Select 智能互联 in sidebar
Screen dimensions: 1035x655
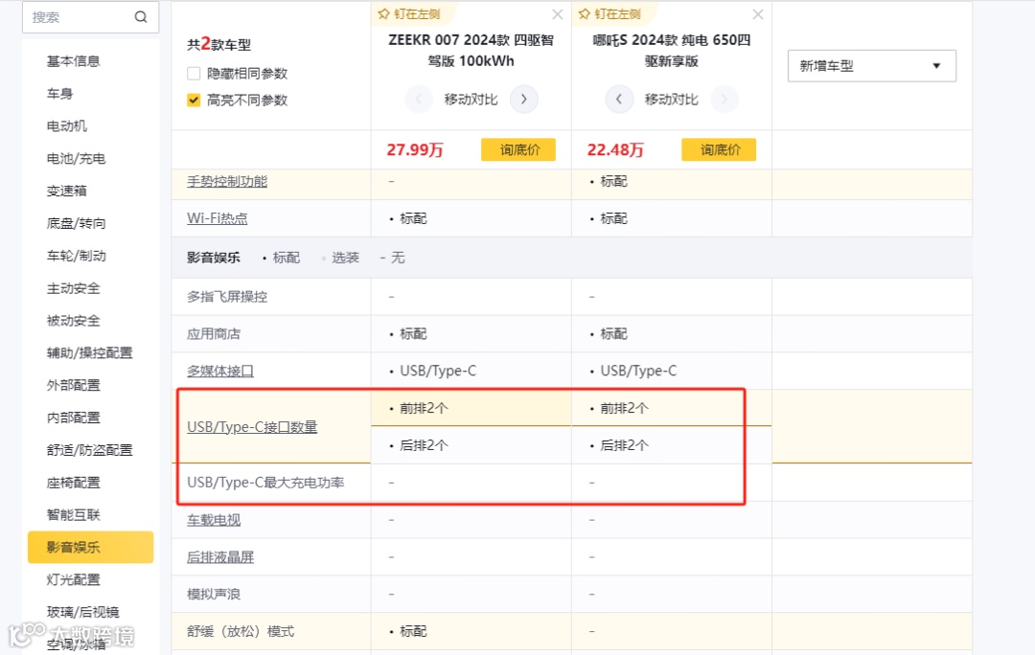point(73,515)
